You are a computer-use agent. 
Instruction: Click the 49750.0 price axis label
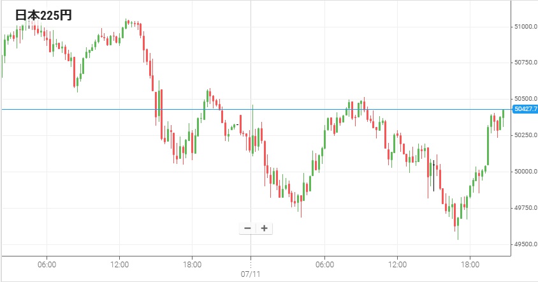pos(525,208)
